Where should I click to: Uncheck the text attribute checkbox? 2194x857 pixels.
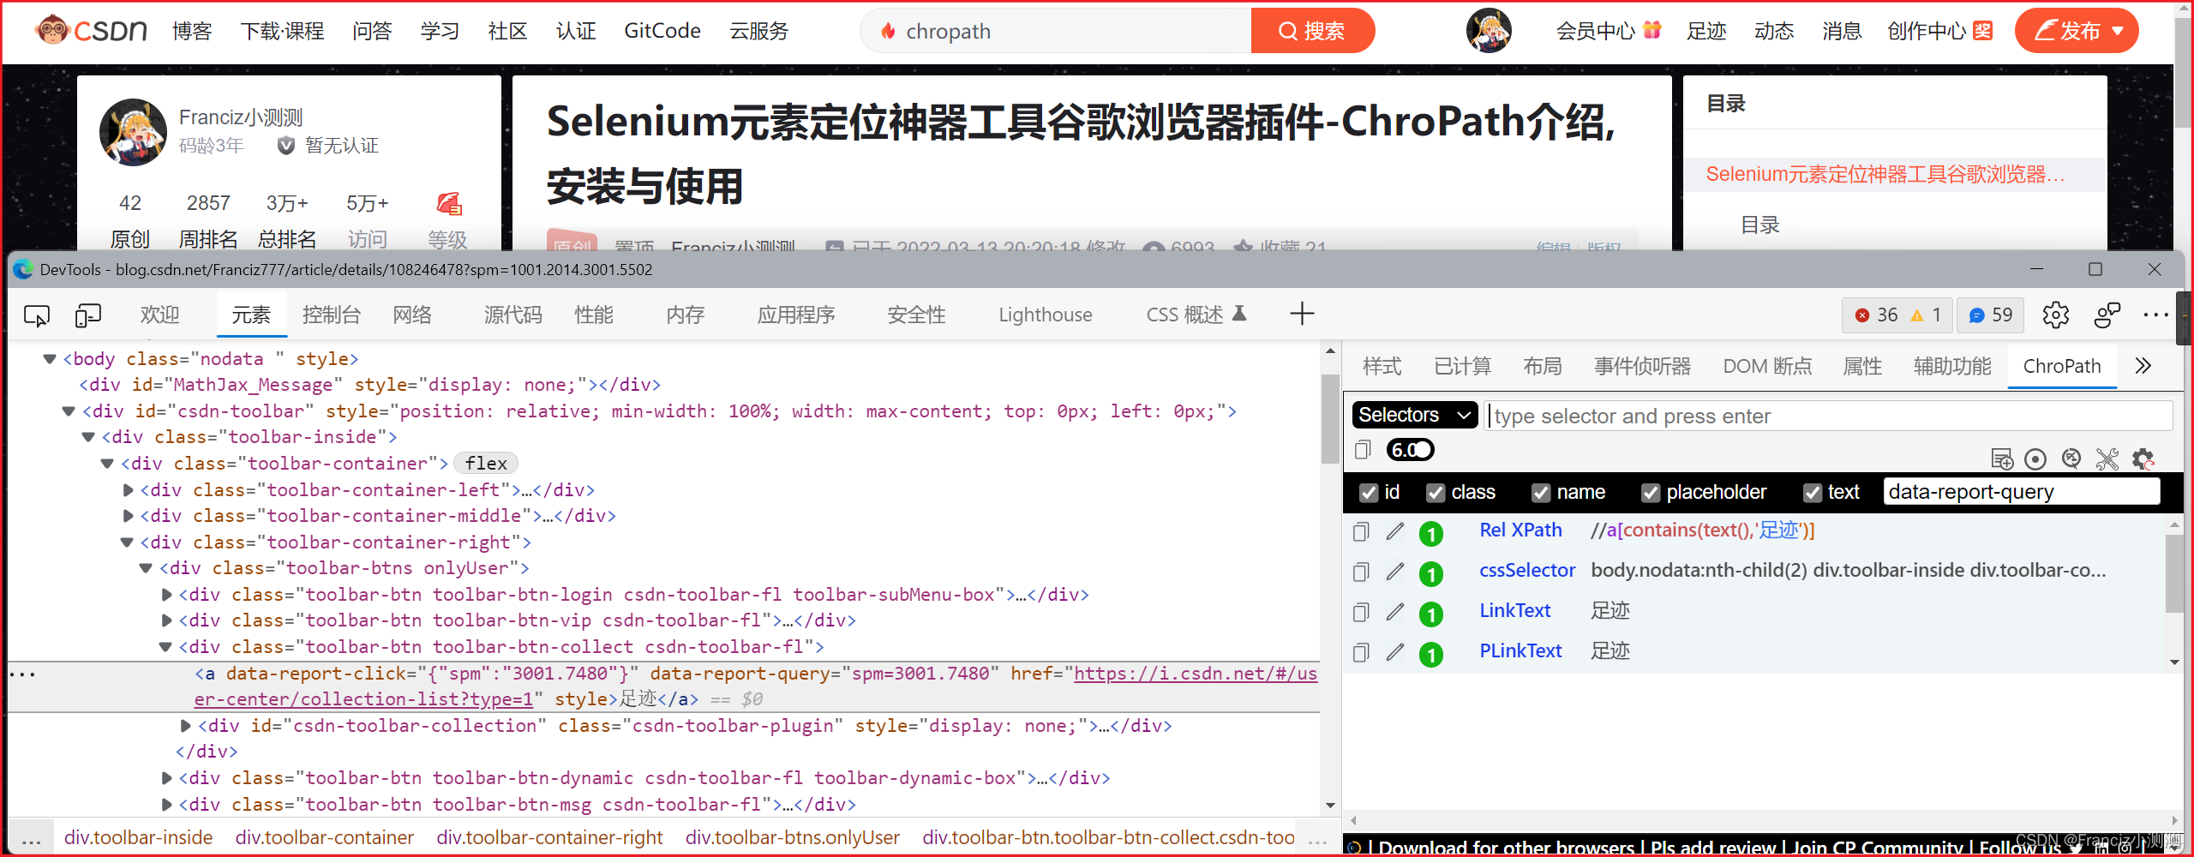coord(1813,493)
